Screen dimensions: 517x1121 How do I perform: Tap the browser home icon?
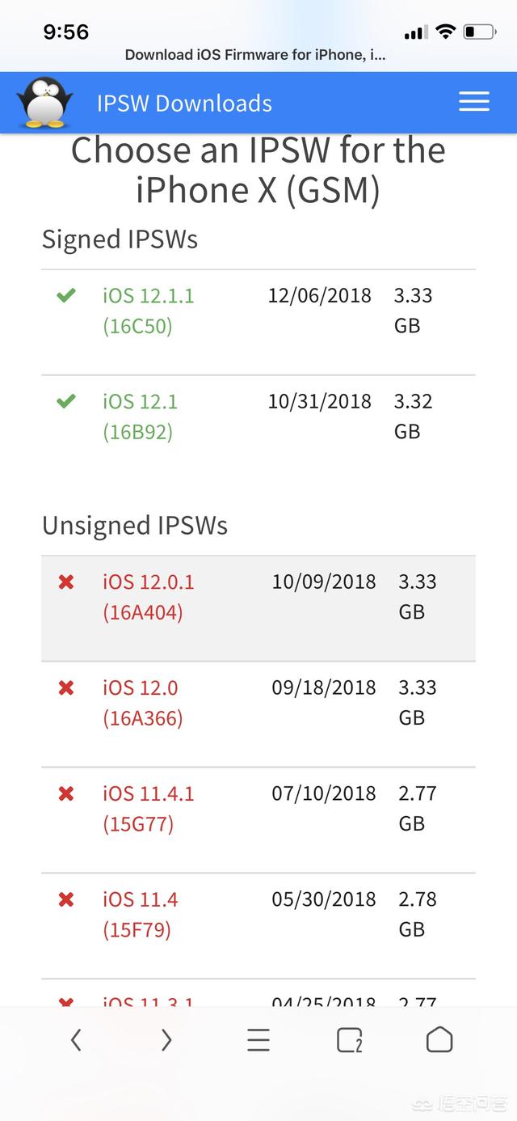tap(439, 1039)
